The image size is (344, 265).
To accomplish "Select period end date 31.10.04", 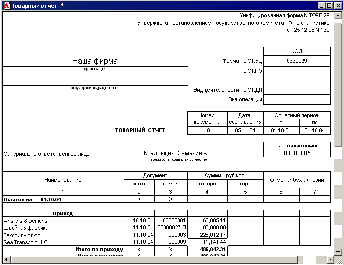I will click(x=315, y=130).
